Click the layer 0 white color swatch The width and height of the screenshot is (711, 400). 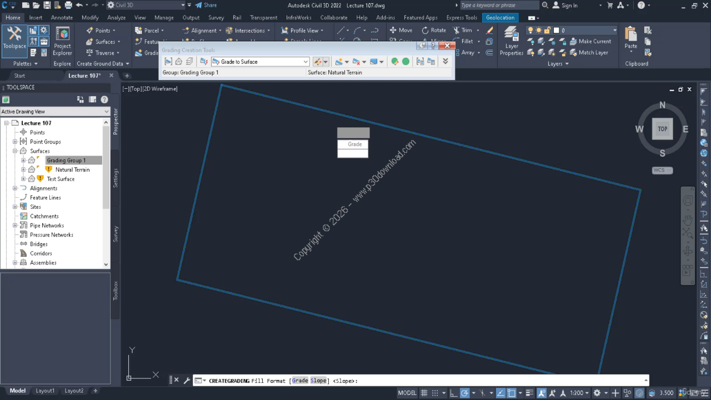pos(556,31)
